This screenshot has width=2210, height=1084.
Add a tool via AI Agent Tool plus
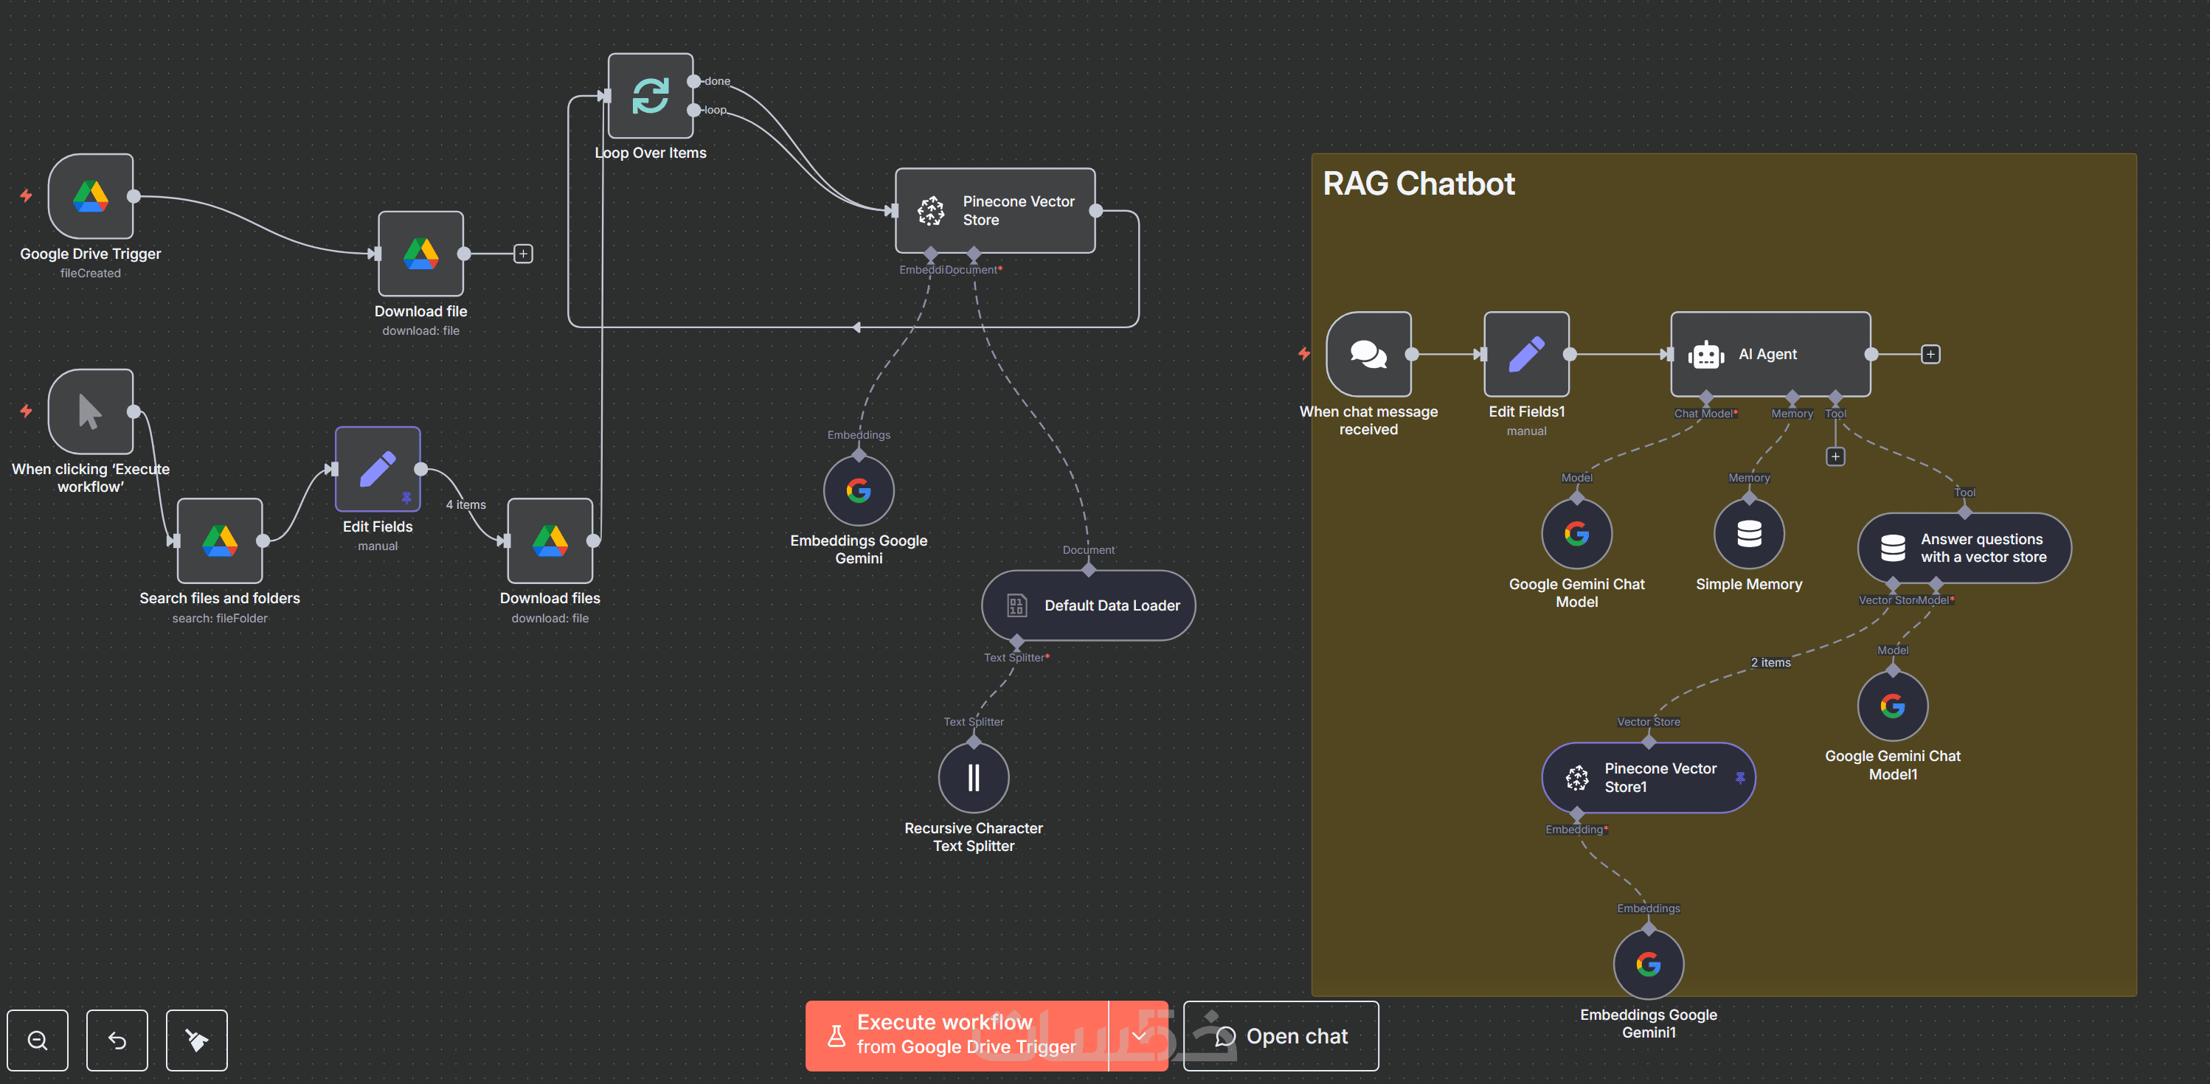(1835, 456)
